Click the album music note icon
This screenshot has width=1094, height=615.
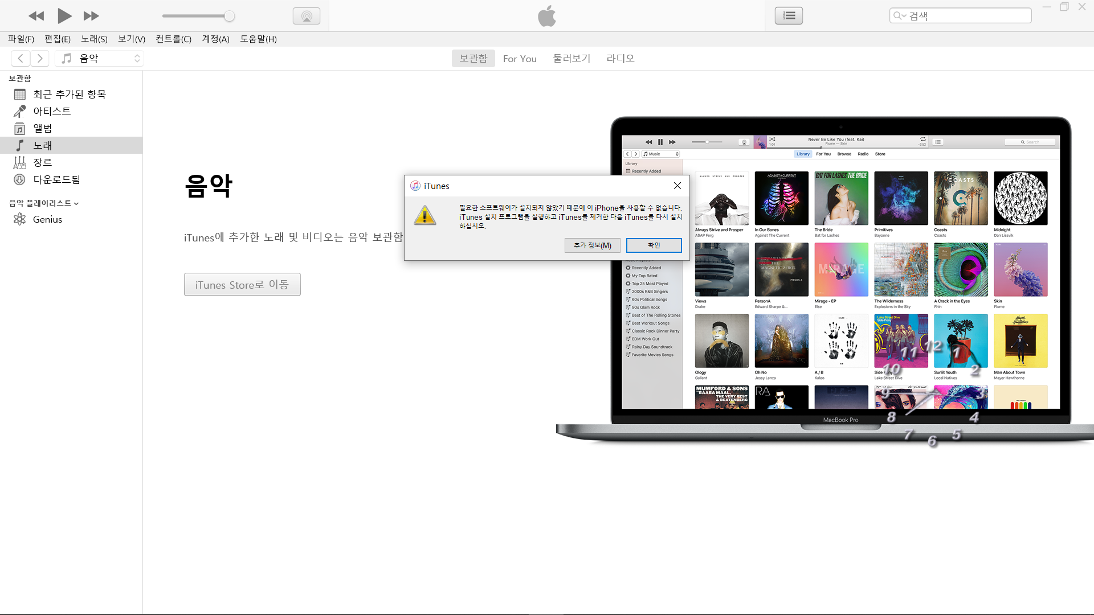19,128
